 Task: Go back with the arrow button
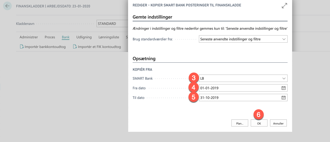point(7,6)
